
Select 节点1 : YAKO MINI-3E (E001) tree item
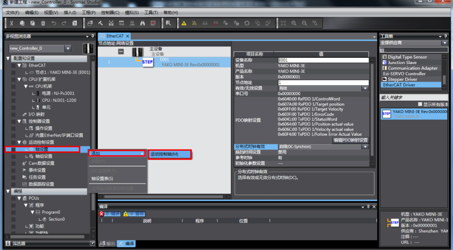coord(62,72)
